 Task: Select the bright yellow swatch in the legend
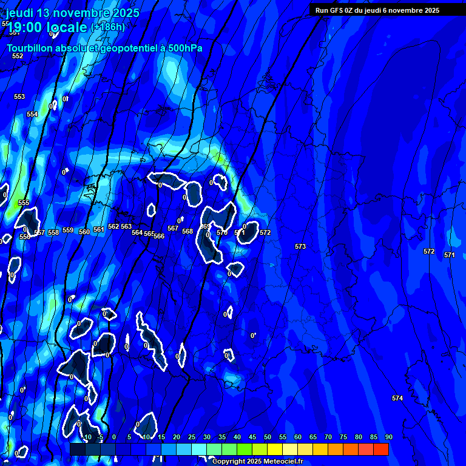[275, 450]
